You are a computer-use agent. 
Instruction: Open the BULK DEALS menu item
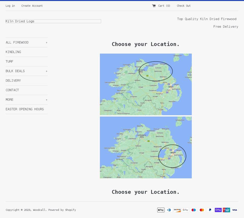tap(15, 71)
